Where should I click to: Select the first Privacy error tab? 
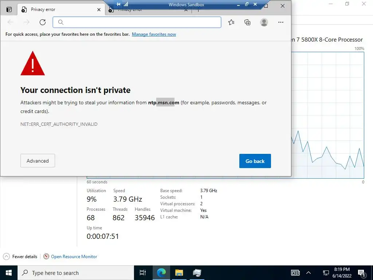[x=61, y=9]
